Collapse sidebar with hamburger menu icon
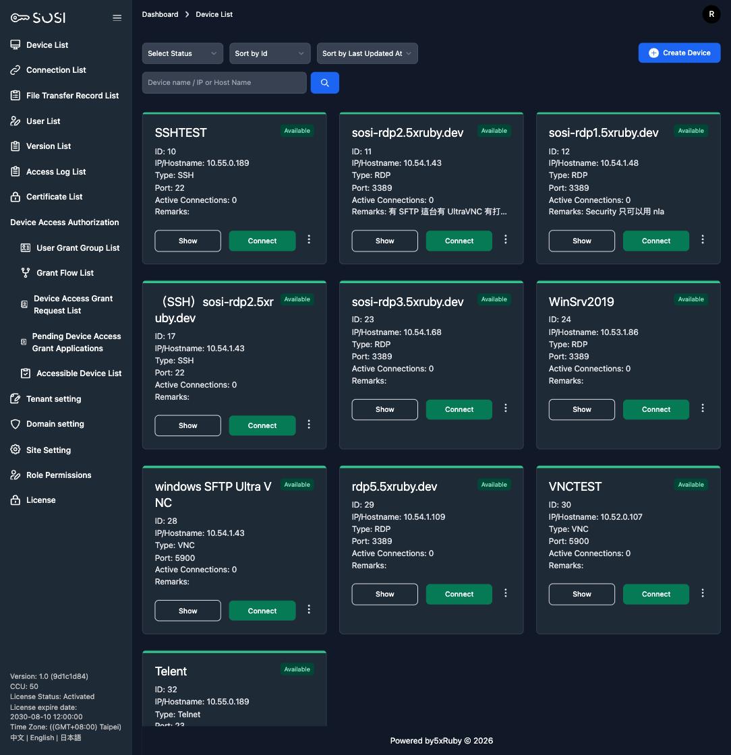Screen dimensions: 731x755 (117, 18)
